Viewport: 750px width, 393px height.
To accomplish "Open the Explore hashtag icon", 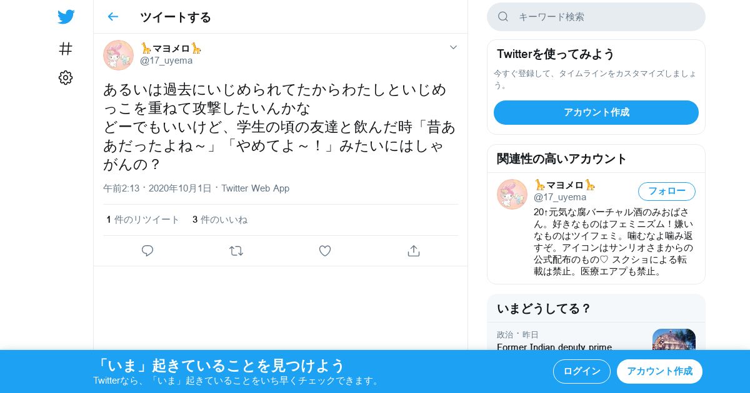I will click(66, 49).
